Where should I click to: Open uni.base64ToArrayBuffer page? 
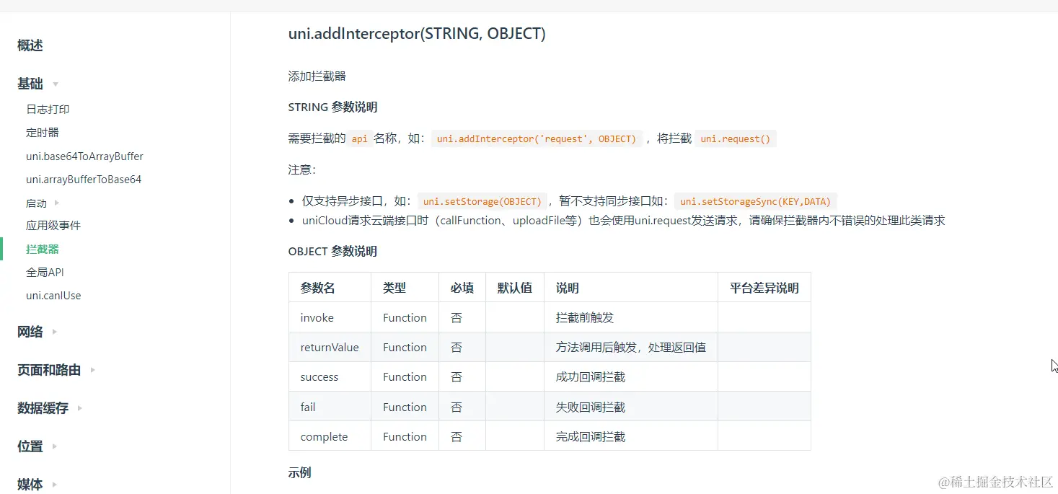coord(84,156)
